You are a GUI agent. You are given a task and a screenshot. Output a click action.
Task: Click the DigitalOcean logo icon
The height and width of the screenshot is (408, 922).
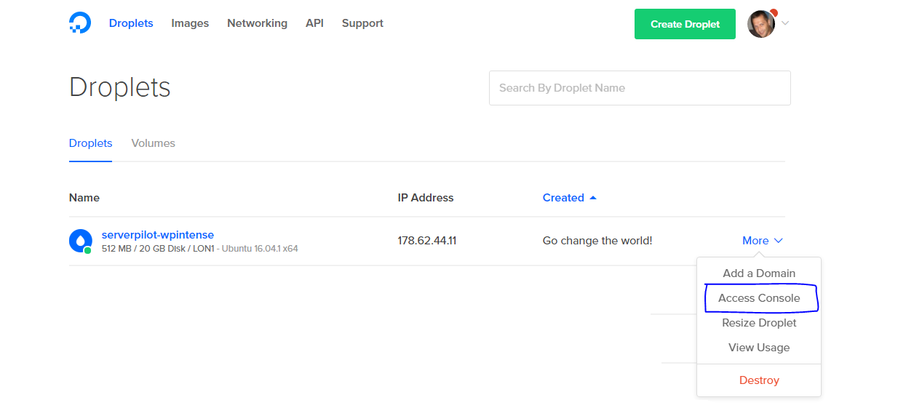[80, 23]
